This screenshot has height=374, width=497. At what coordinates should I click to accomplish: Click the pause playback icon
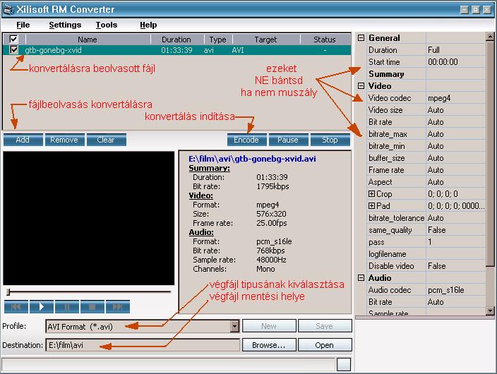tap(67, 307)
